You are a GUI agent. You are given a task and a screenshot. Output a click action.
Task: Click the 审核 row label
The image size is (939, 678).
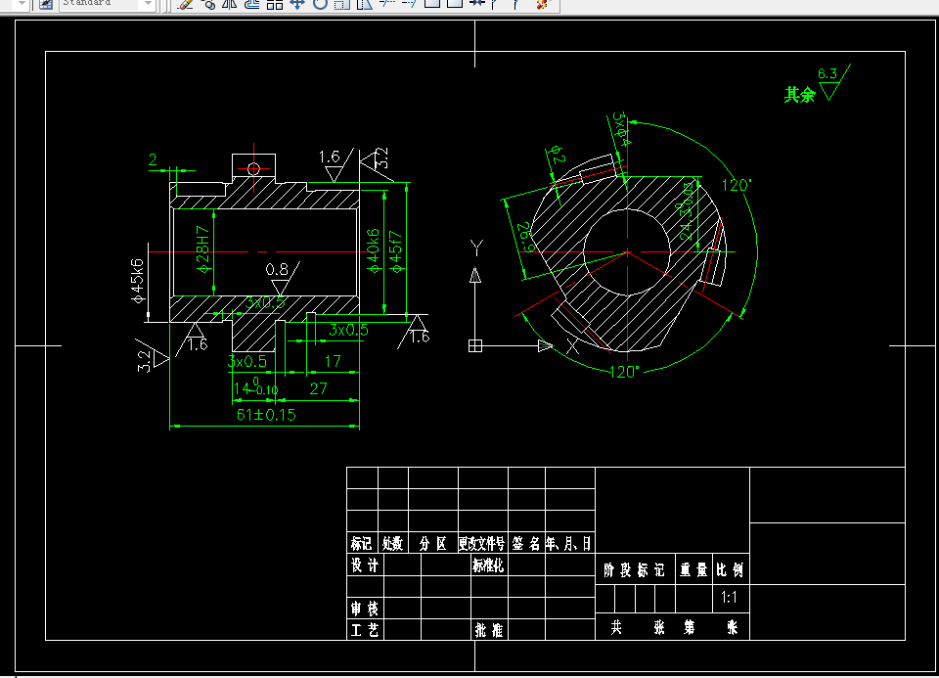(x=365, y=609)
